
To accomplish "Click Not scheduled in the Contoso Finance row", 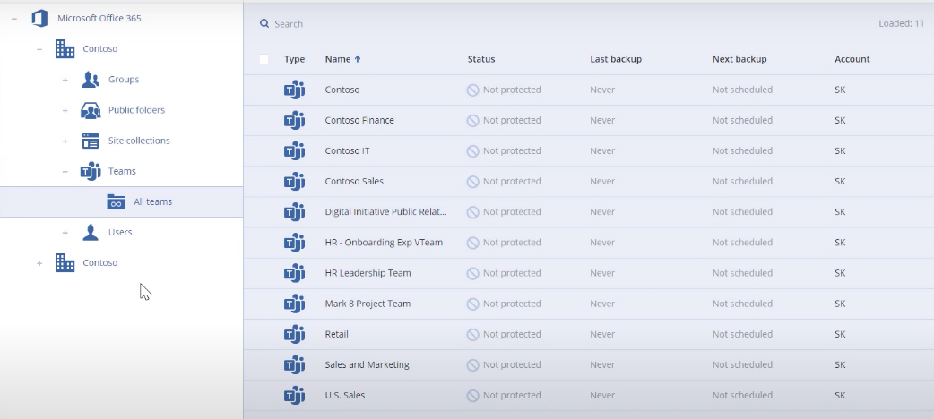I will 742,120.
